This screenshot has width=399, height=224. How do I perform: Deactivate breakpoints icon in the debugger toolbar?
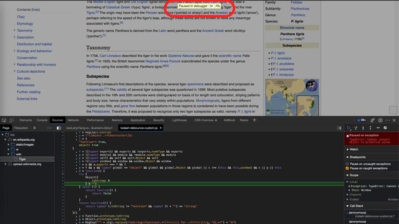click(385, 128)
